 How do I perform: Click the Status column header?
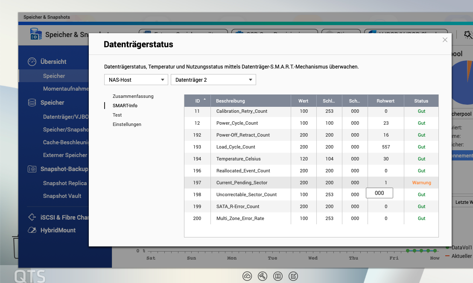(x=421, y=101)
